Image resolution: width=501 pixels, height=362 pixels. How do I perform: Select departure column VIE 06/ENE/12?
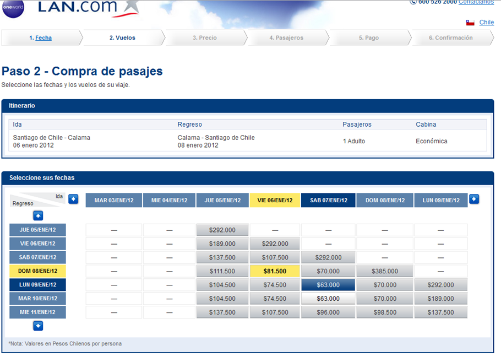(275, 201)
